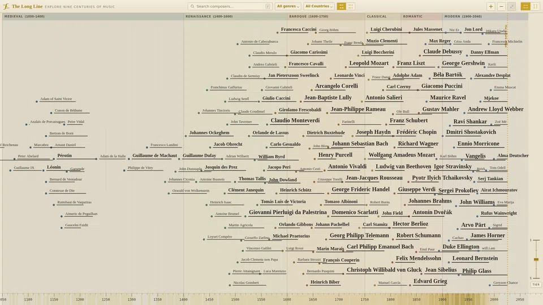543x305 pixels.
Task: Focus the Search composers field
Action: pos(230,6)
